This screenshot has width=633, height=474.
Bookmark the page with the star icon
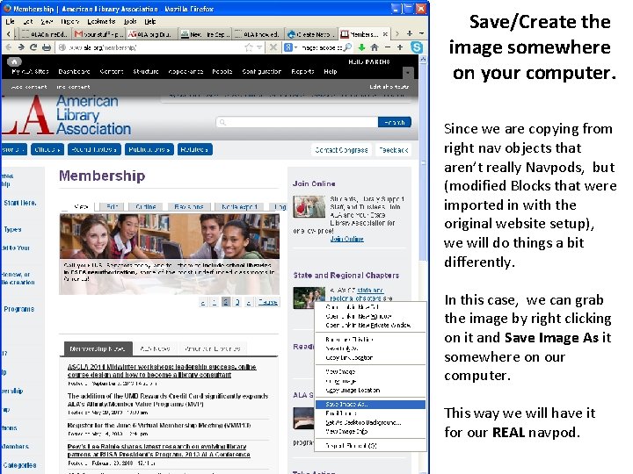pyautogui.click(x=249, y=47)
